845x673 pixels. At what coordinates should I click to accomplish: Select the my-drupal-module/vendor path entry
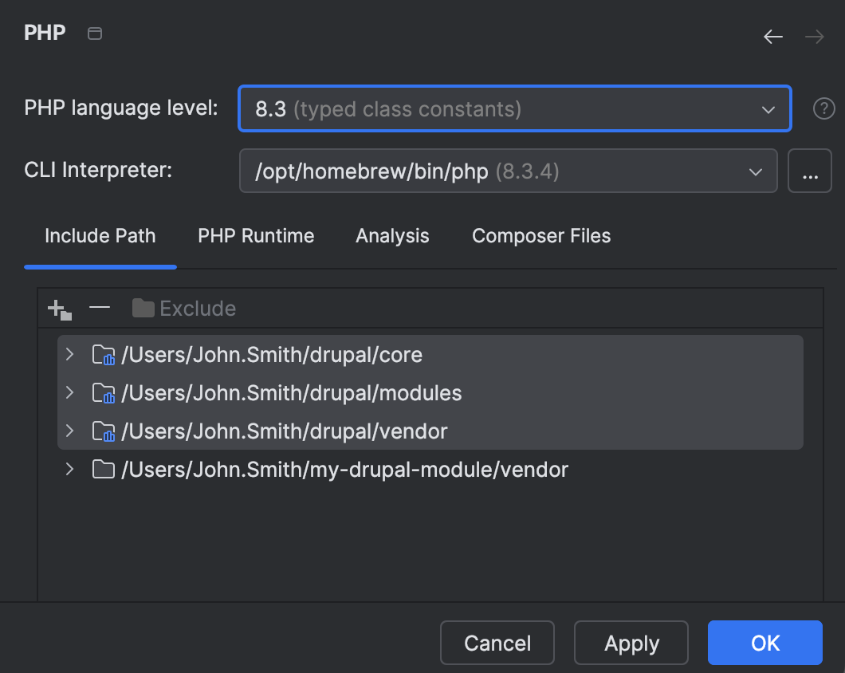(x=344, y=470)
